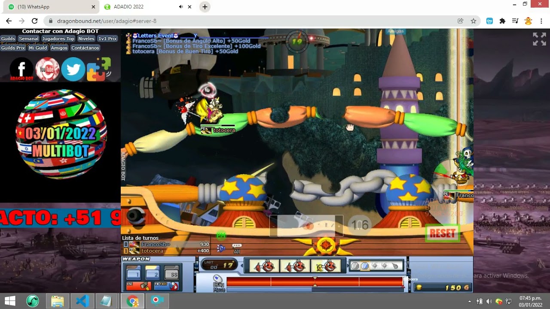Click the ESC hammer button
The image size is (550, 309).
[138, 285]
